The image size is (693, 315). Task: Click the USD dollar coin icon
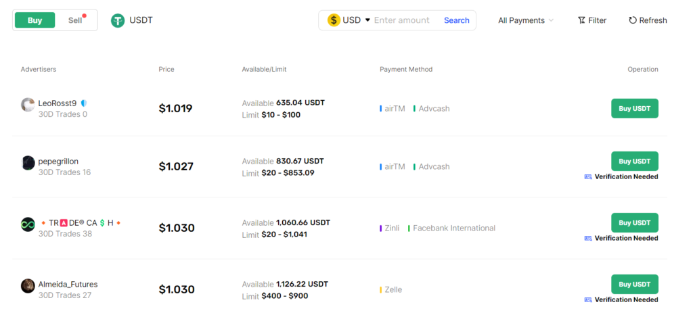(x=334, y=20)
